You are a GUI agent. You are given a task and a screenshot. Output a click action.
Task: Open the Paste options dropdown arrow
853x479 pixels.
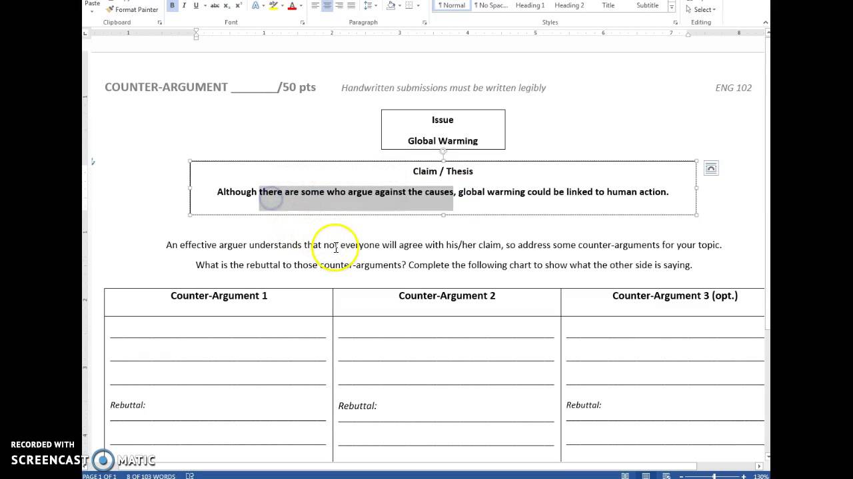[93, 11]
